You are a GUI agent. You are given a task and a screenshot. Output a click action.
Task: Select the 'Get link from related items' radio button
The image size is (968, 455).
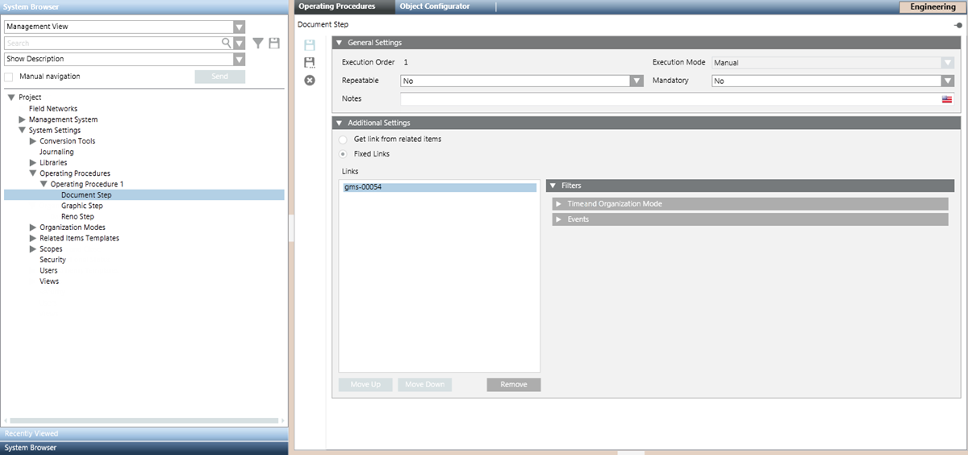pos(344,140)
